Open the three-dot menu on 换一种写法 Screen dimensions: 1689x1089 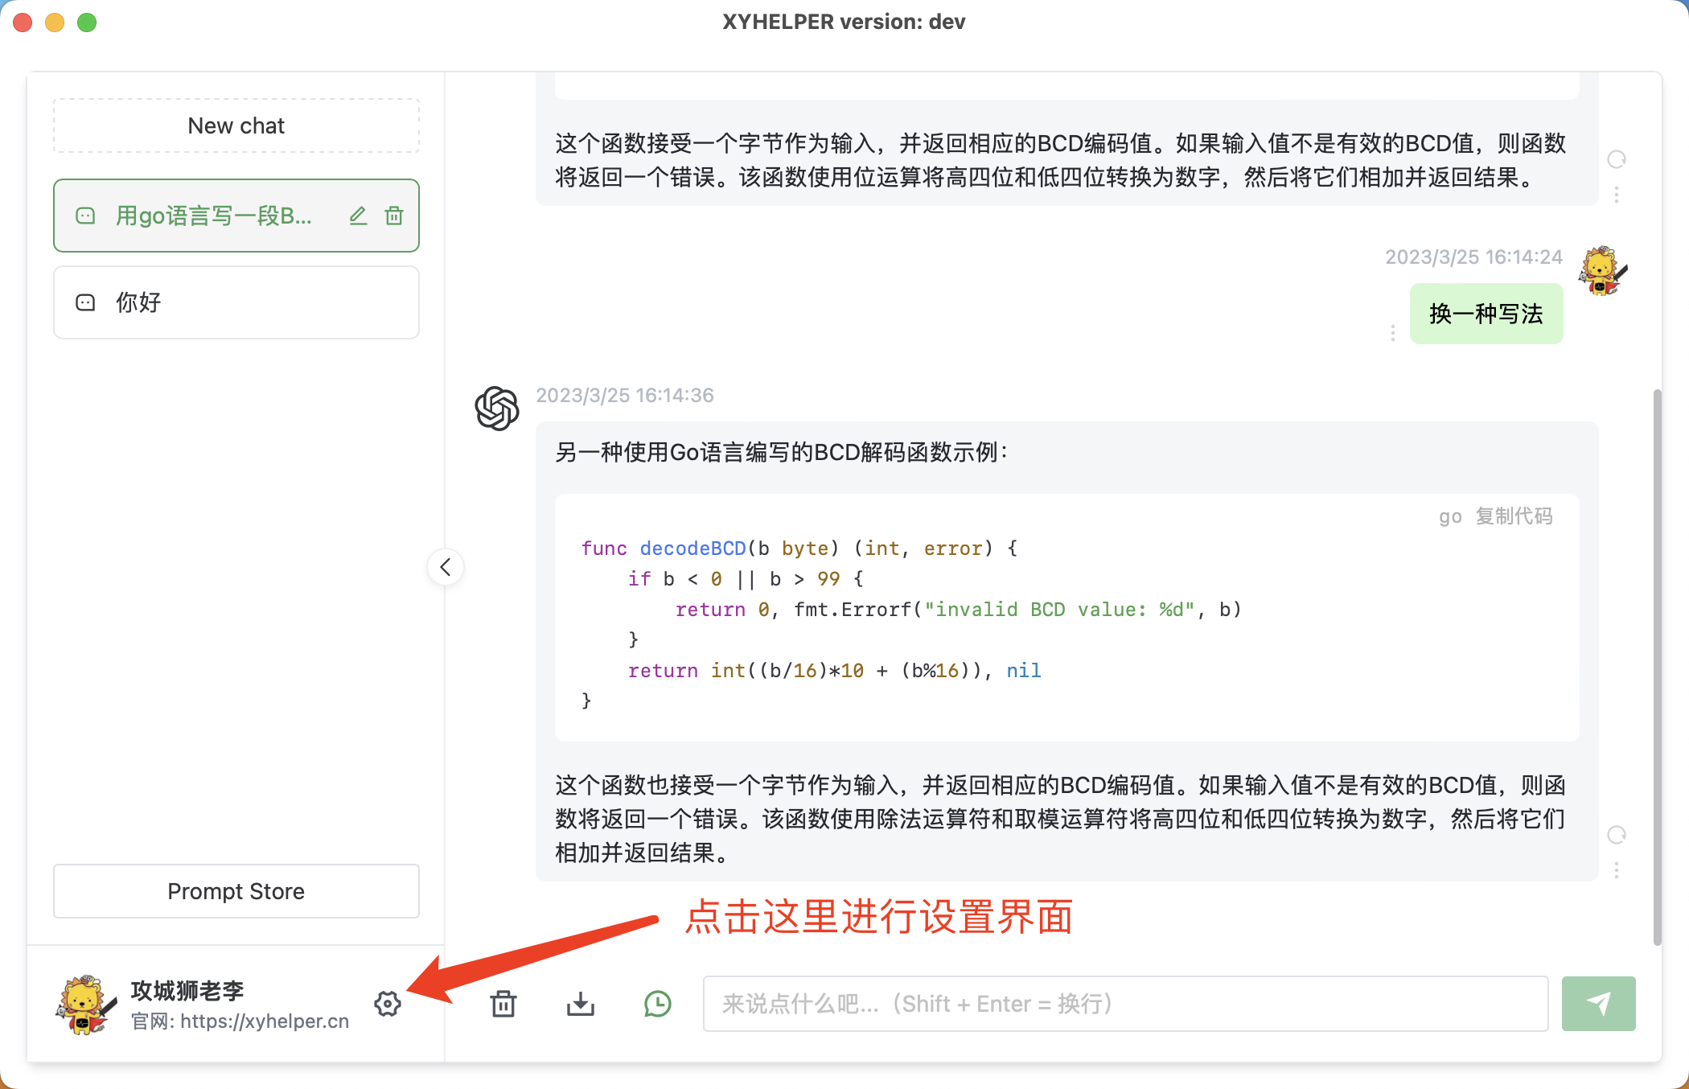click(1392, 333)
